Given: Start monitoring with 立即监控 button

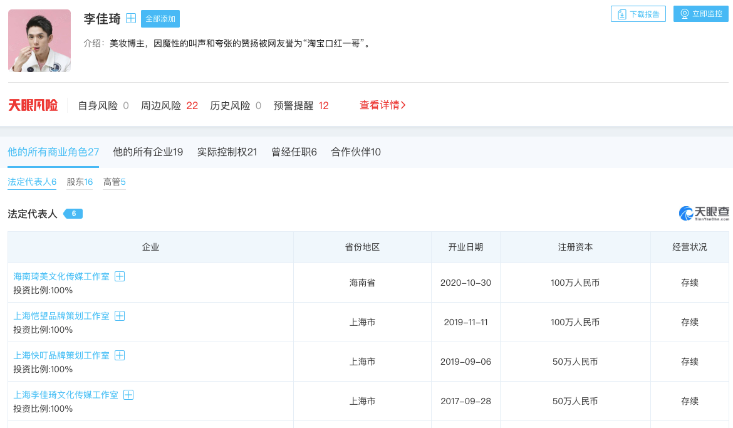Looking at the screenshot, I should (701, 14).
